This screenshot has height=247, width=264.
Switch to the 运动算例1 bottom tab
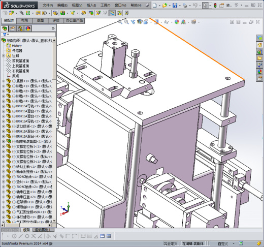(43, 230)
